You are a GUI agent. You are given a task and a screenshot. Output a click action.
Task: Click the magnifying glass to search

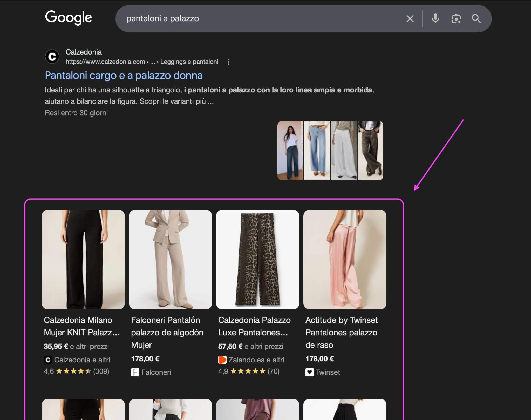click(x=476, y=18)
